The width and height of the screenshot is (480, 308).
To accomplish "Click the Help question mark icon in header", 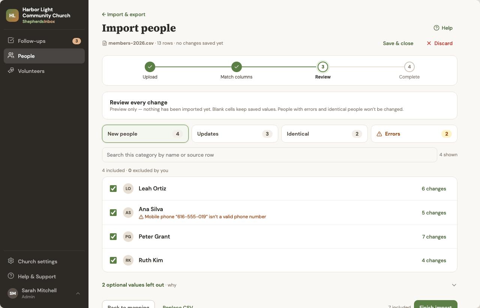I will (x=436, y=28).
